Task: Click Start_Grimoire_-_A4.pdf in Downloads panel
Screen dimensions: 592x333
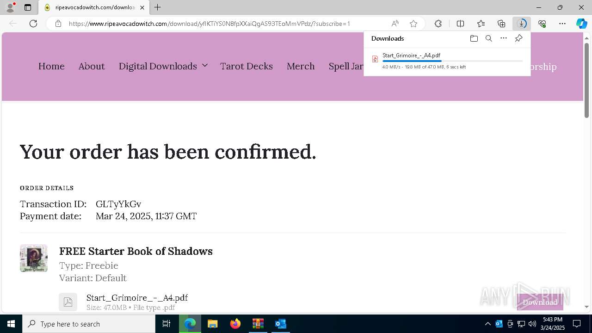Action: point(411,55)
